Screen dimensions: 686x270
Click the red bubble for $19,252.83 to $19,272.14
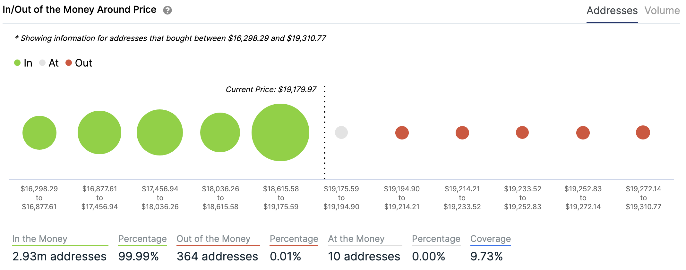[583, 133]
